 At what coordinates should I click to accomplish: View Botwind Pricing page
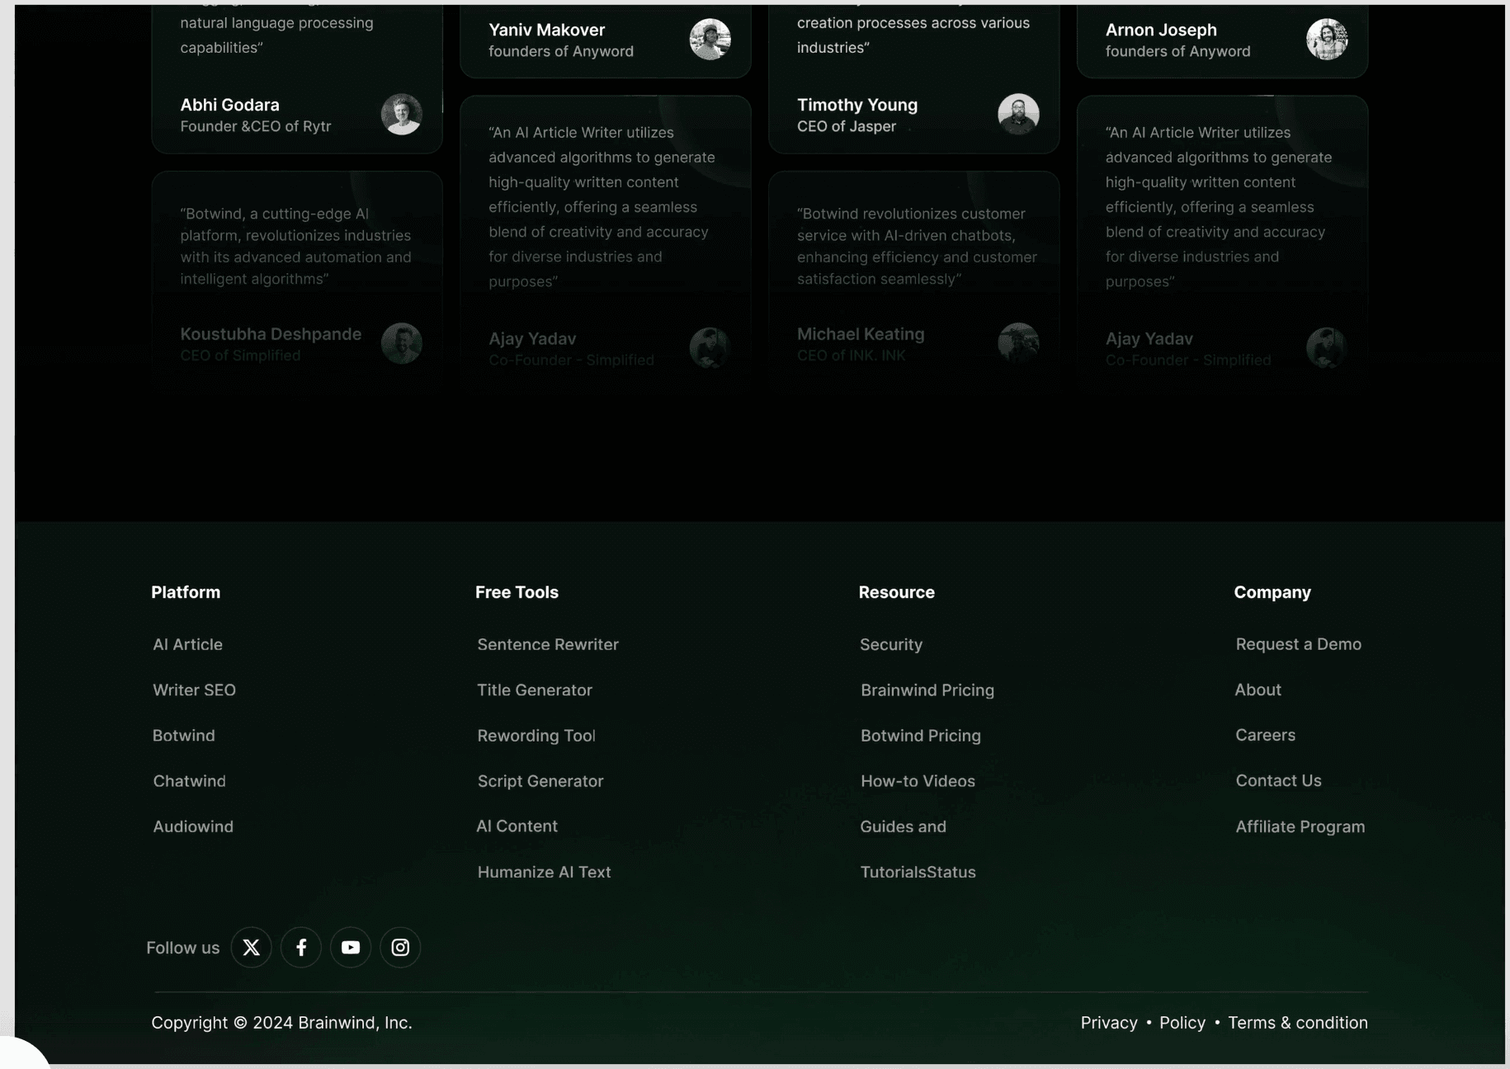click(921, 735)
